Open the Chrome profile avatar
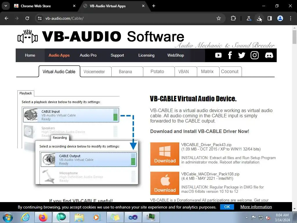 point(280,18)
